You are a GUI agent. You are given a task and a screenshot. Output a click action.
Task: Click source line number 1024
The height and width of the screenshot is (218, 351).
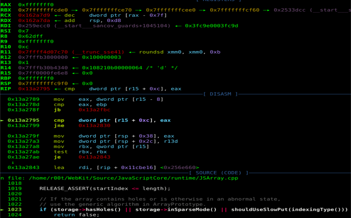15,215
